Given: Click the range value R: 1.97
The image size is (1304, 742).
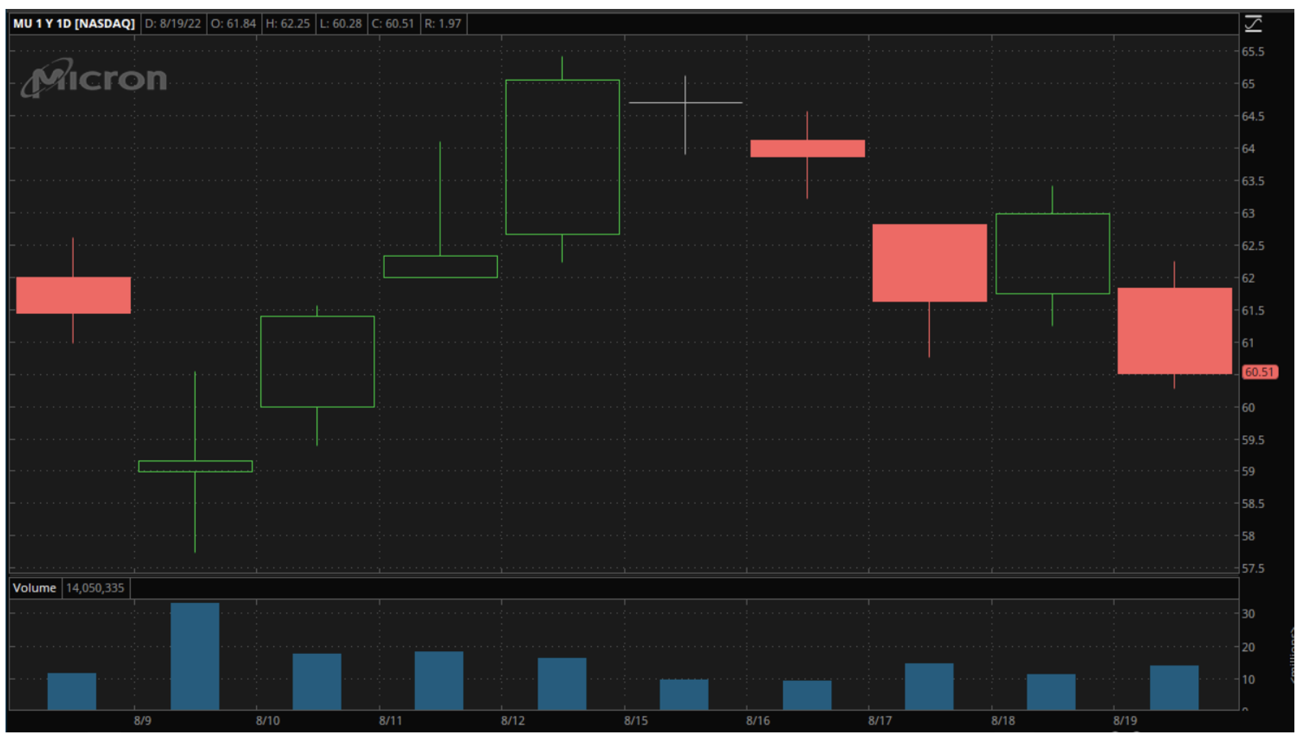Looking at the screenshot, I should (443, 23).
